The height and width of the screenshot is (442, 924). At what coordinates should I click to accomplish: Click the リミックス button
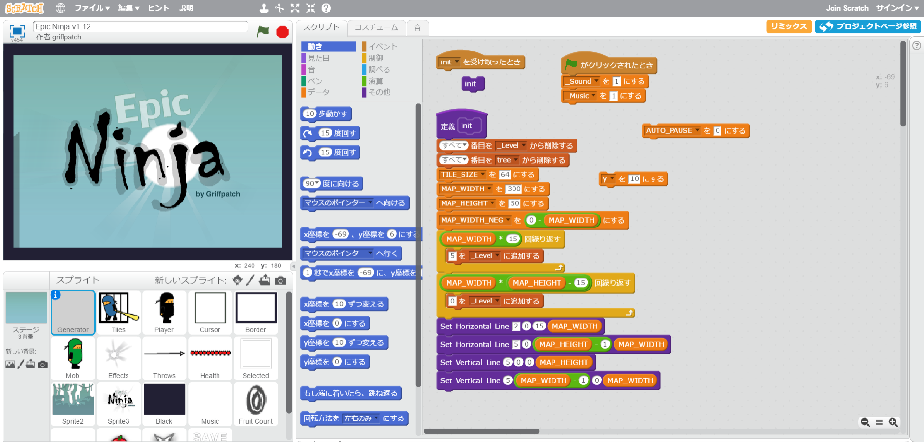(x=788, y=26)
